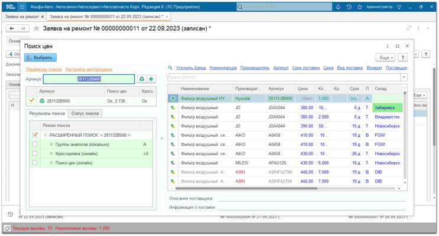
Task: Clear the search field with the x icon
Action: 404,77
